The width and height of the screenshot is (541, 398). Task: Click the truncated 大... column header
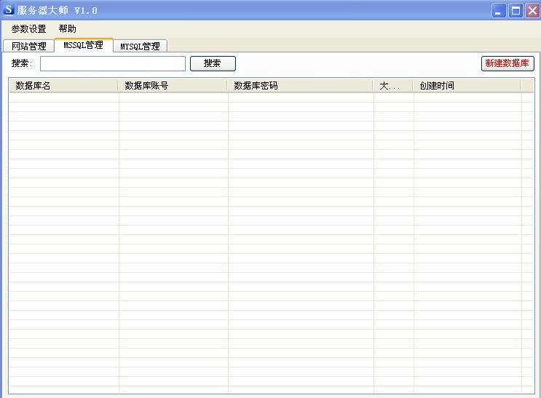coord(392,86)
